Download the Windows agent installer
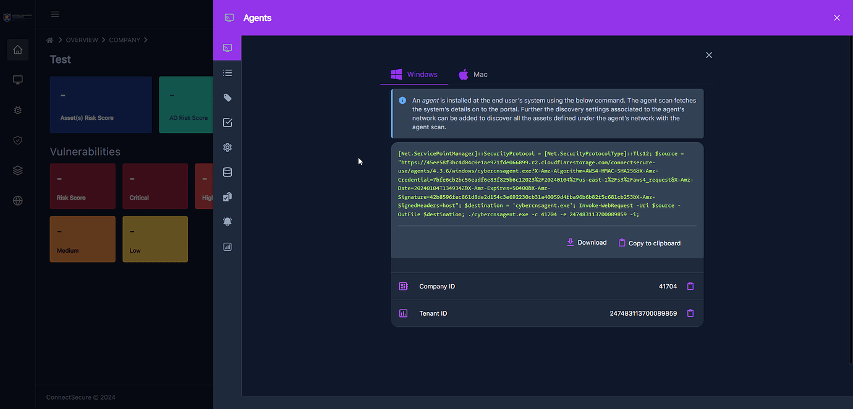 click(x=586, y=242)
